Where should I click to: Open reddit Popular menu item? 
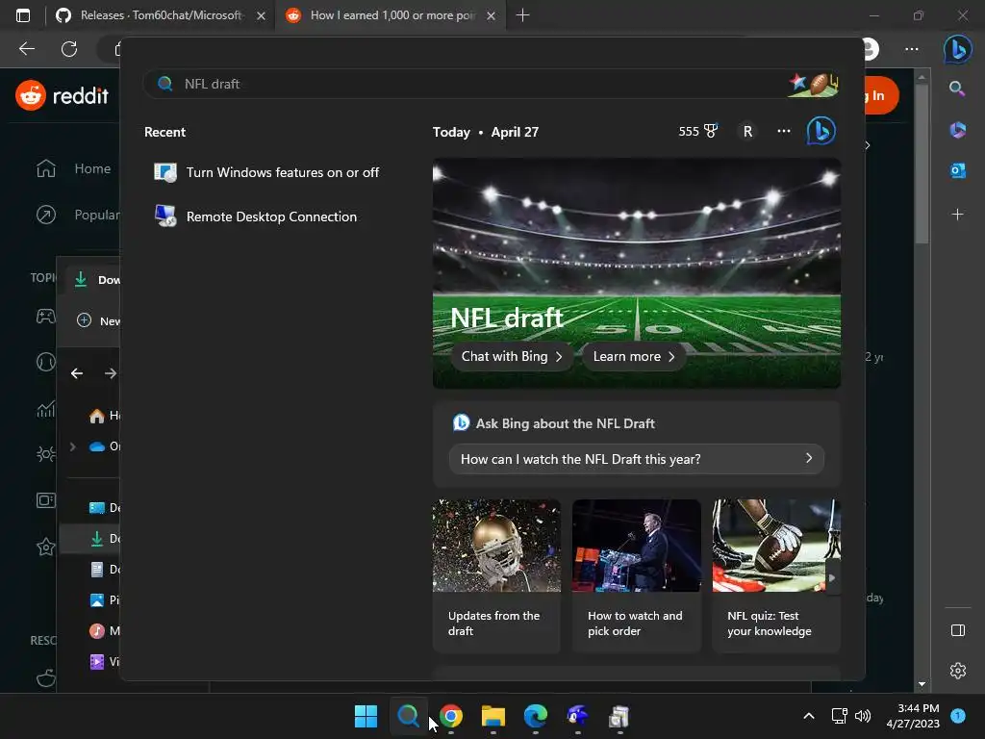[x=77, y=215]
